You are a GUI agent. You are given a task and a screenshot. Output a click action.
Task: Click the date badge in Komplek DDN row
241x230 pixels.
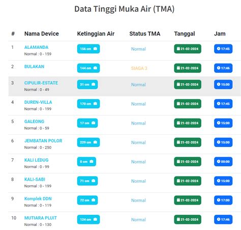click(x=188, y=200)
